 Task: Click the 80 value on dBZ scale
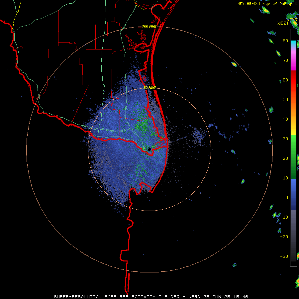pyautogui.click(x=285, y=41)
